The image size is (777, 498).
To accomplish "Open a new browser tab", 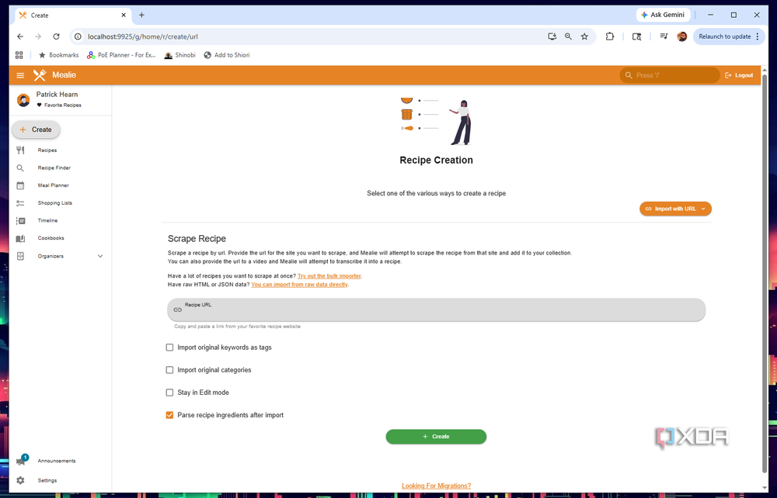I will coord(141,16).
